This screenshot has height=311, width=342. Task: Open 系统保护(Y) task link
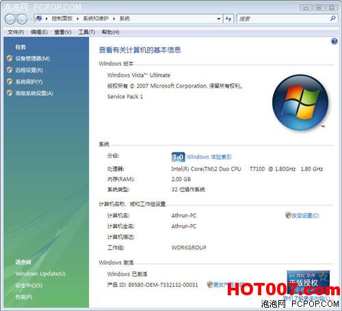(x=29, y=82)
